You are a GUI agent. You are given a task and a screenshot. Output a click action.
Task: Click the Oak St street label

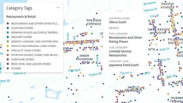[171, 76]
